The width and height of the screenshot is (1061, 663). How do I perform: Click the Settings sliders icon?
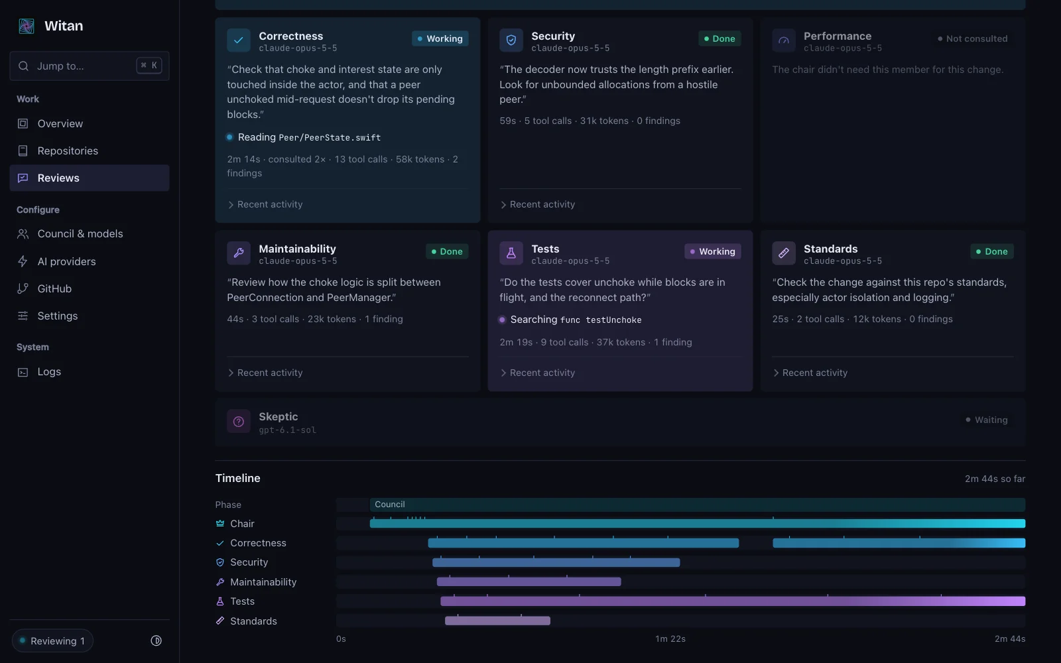point(23,316)
